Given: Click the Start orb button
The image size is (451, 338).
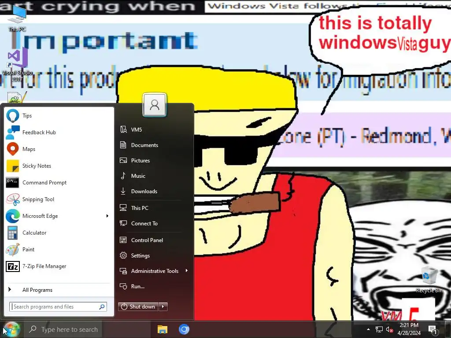Looking at the screenshot, I should 11,329.
